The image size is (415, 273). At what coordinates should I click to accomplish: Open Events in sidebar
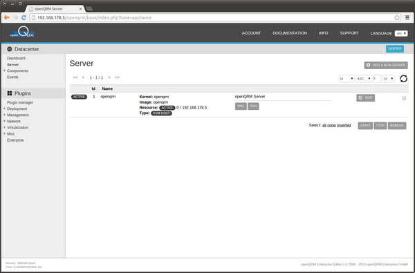[x=12, y=77]
